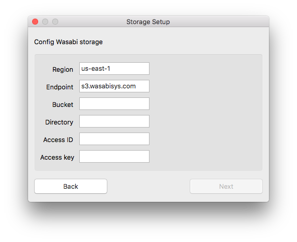Click the Config Wasabi storage heading

(68, 42)
